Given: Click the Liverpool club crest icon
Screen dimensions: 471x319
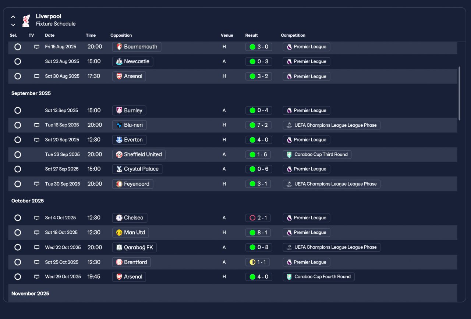Looking at the screenshot, I should click(x=26, y=21).
